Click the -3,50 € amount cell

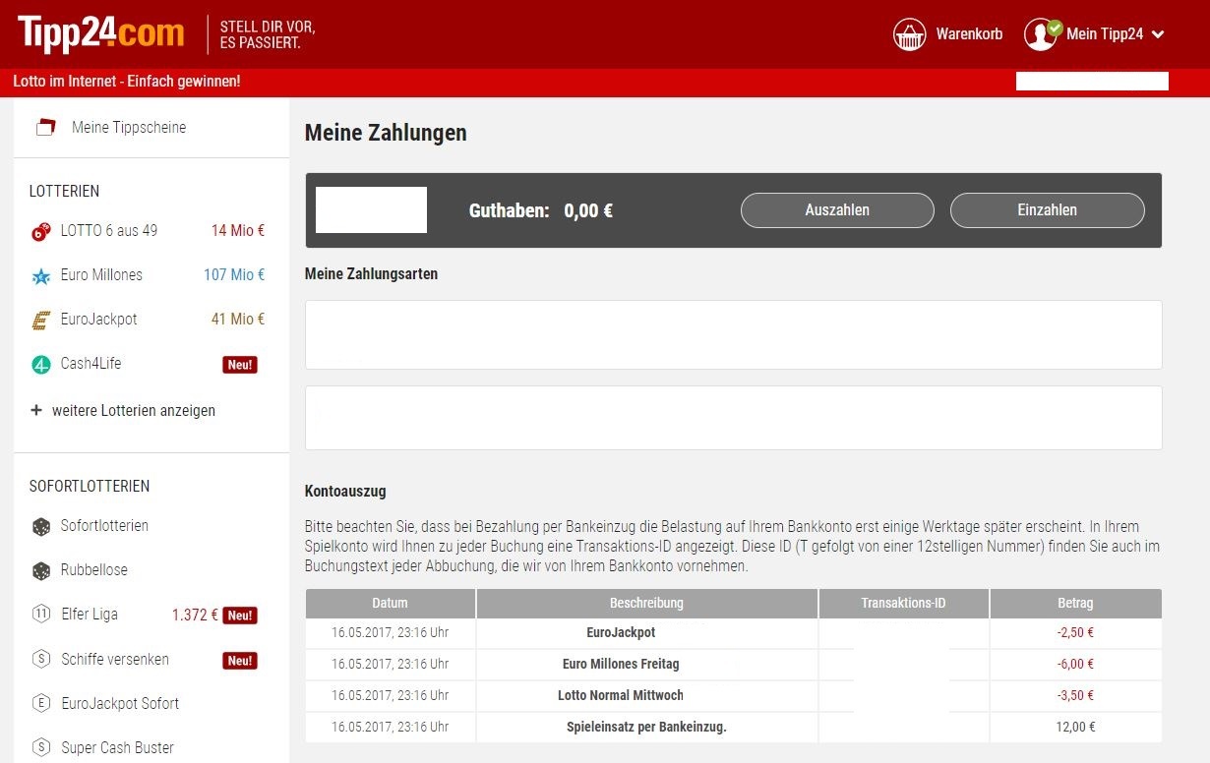[1075, 695]
